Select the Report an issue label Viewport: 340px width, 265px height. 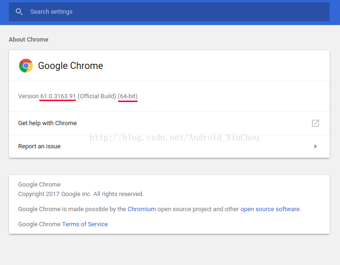point(39,146)
